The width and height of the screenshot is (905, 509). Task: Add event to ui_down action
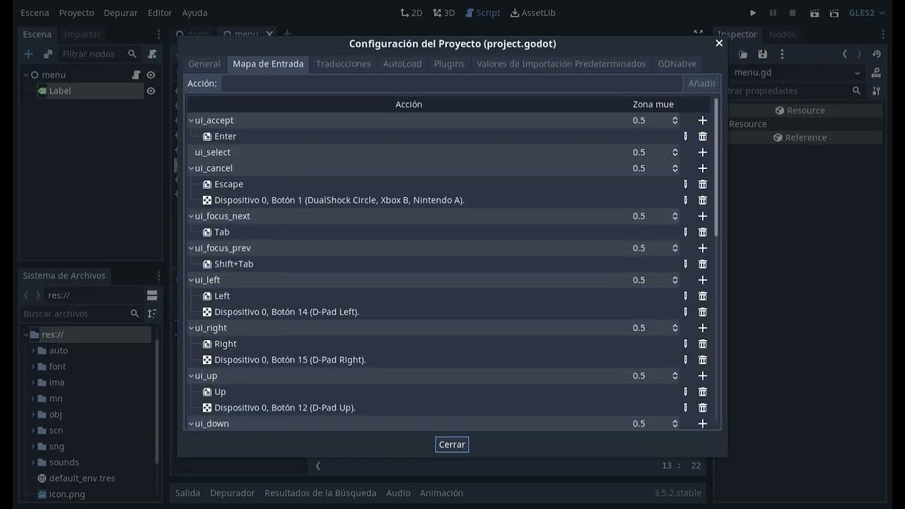[x=702, y=423]
